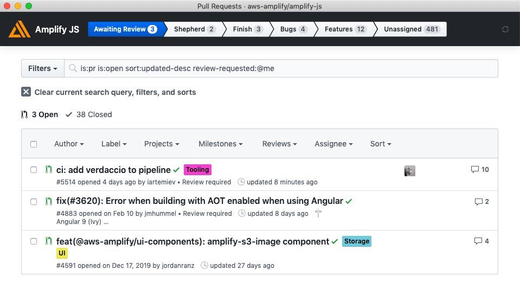
Task: Expand the Milestones filter dropdown
Action: [x=221, y=144]
